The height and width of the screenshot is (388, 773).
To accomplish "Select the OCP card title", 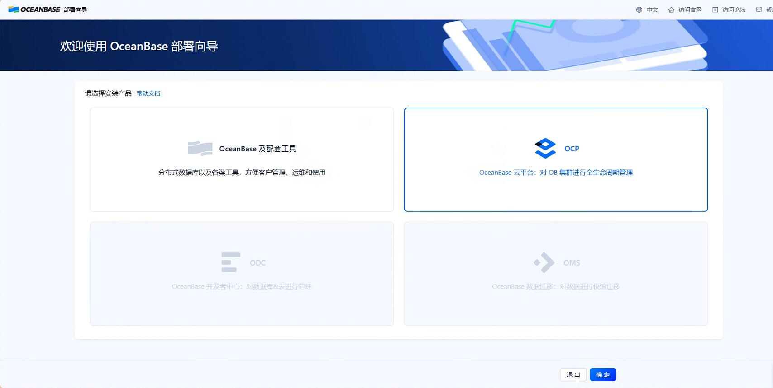I will [572, 149].
